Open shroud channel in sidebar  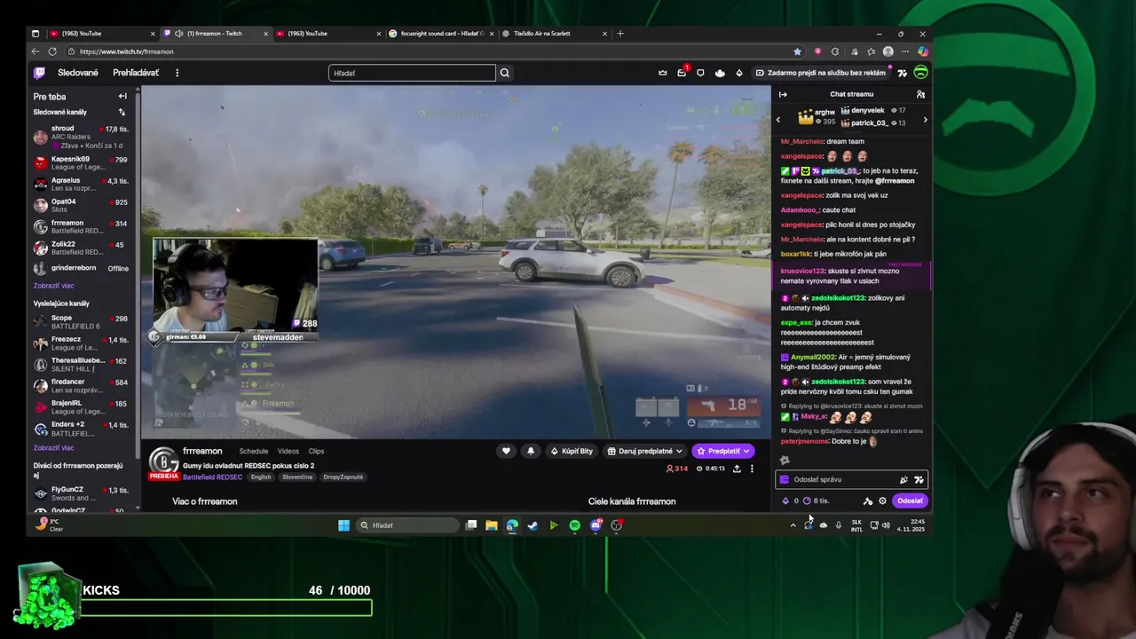pyautogui.click(x=81, y=137)
